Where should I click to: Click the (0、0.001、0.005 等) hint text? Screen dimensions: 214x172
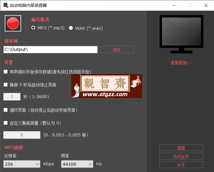click(x=66, y=135)
